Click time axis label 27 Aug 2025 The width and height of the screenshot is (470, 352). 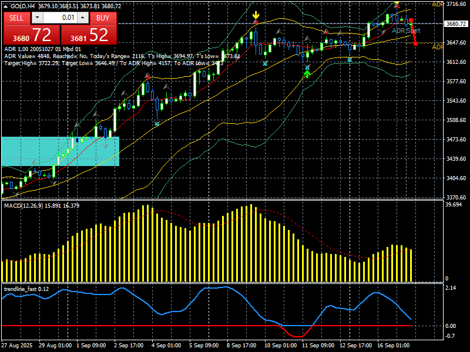pyautogui.click(x=17, y=346)
